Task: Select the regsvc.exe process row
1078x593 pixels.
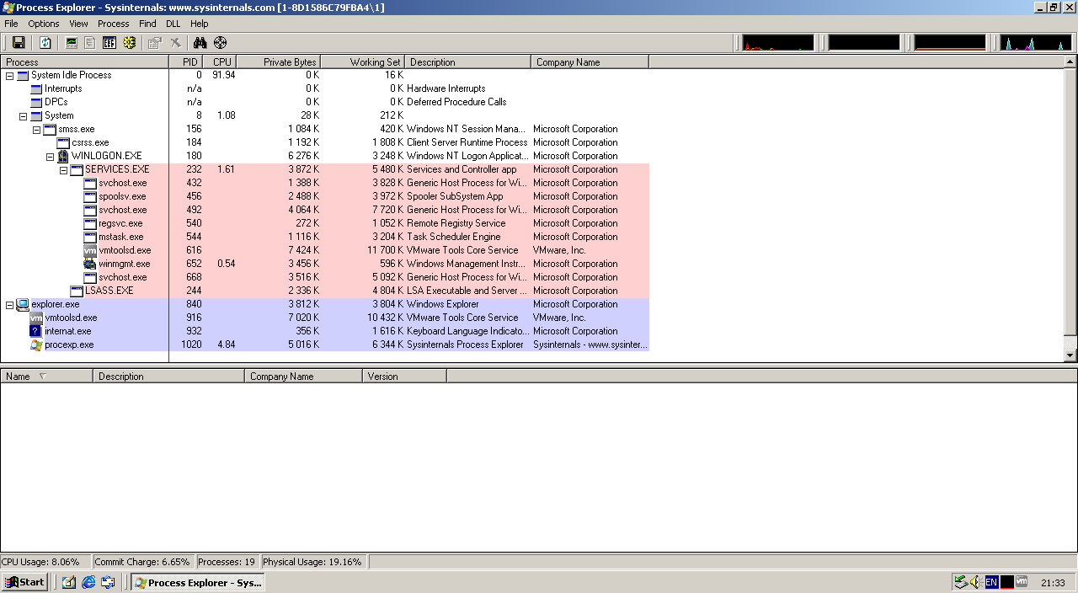Action: coord(325,223)
